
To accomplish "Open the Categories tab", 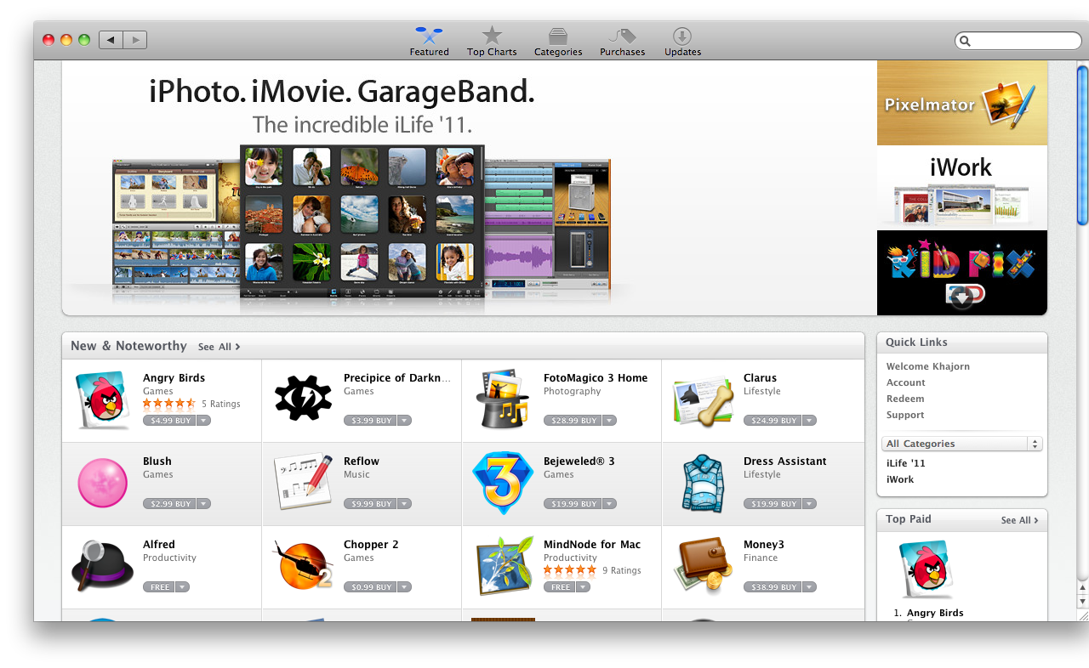I will (x=558, y=42).
